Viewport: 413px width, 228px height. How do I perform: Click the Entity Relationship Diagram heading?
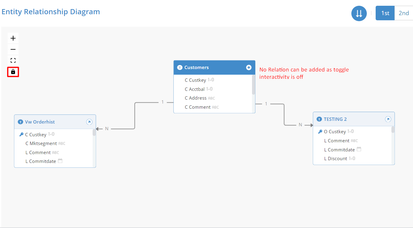click(51, 12)
